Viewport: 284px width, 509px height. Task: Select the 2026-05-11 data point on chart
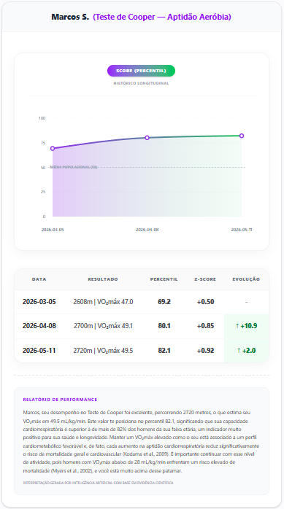tap(242, 136)
